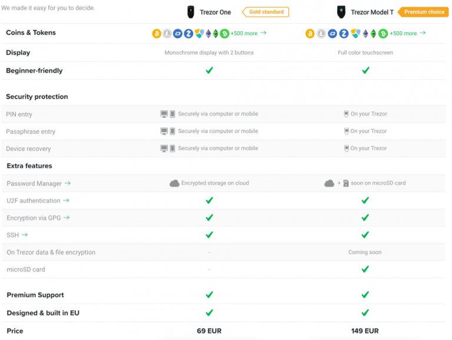452x340 pixels.
Task: Click Premium Support checkmark for Trezor One
Action: coord(210,295)
